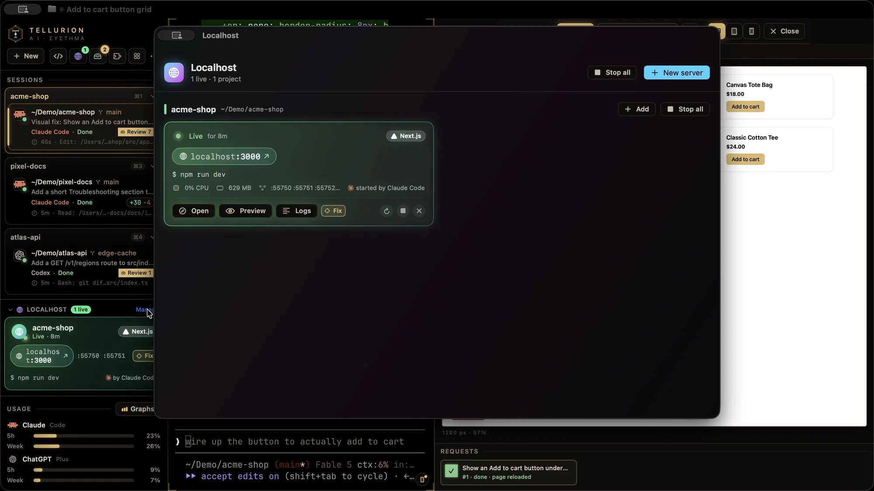
Task: Click the prompt input field about wiring the button
Action: 299,442
